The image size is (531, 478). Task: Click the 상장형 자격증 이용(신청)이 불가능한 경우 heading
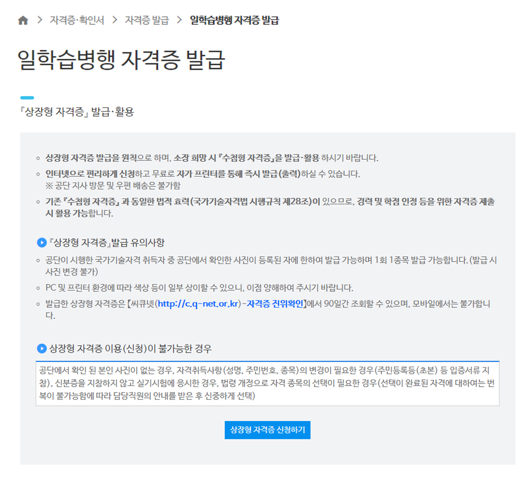point(130,348)
